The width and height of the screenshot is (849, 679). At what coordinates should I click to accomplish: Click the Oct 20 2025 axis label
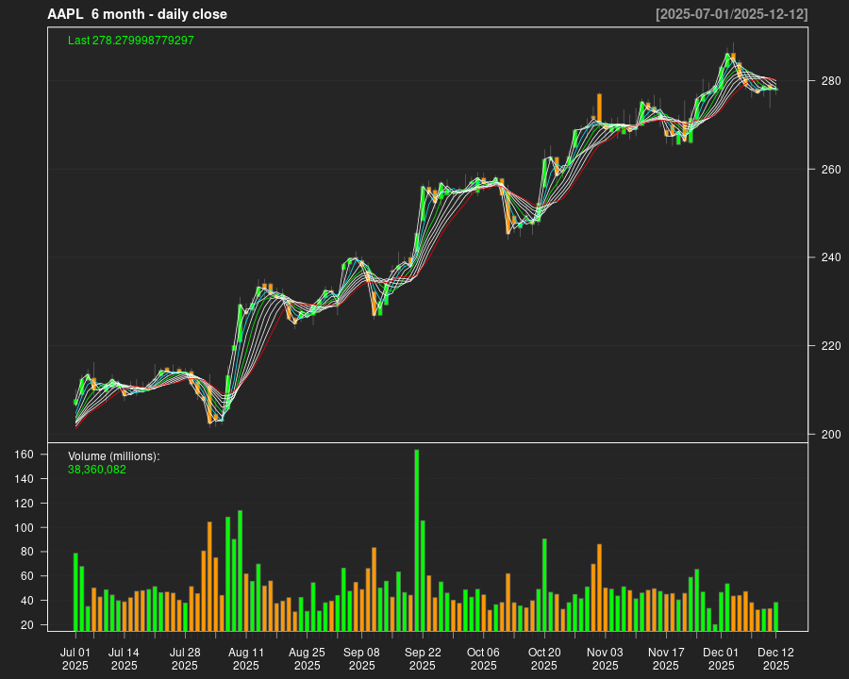point(545,658)
